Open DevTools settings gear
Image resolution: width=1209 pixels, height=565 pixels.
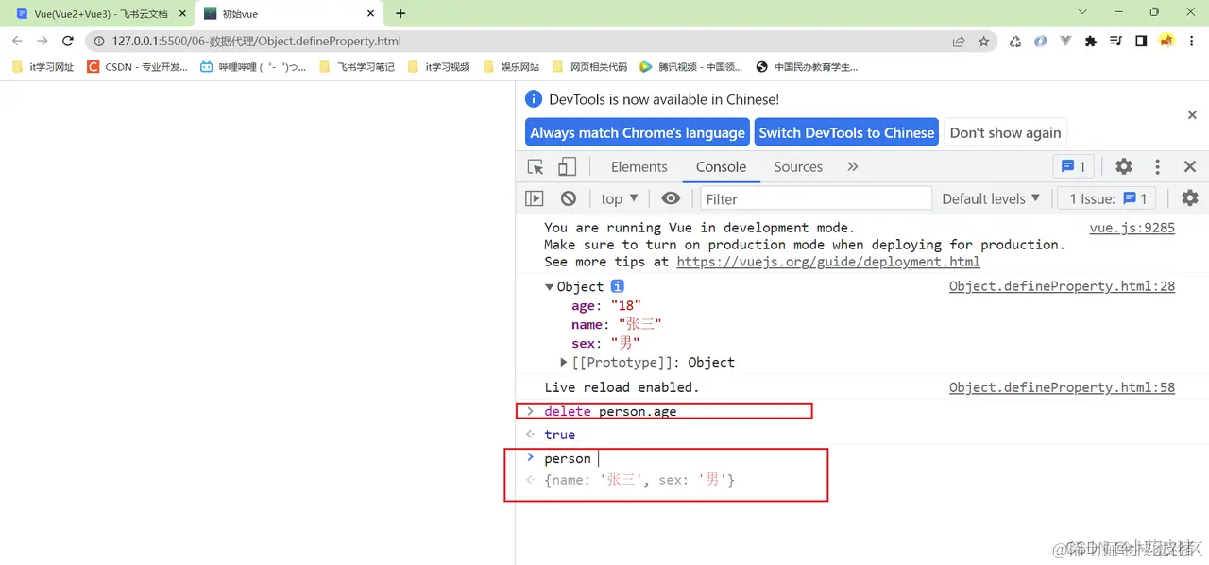coord(1123,166)
